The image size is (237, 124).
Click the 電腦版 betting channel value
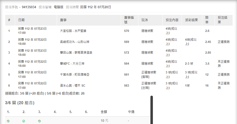pos(59,7)
